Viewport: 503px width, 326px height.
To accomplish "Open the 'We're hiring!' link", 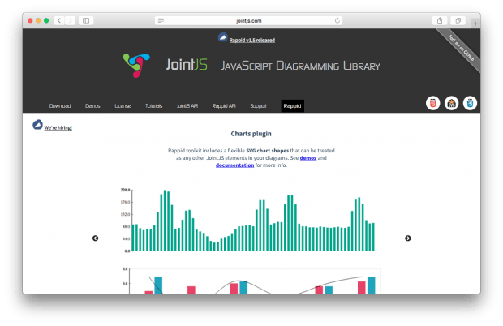I will click(58, 127).
